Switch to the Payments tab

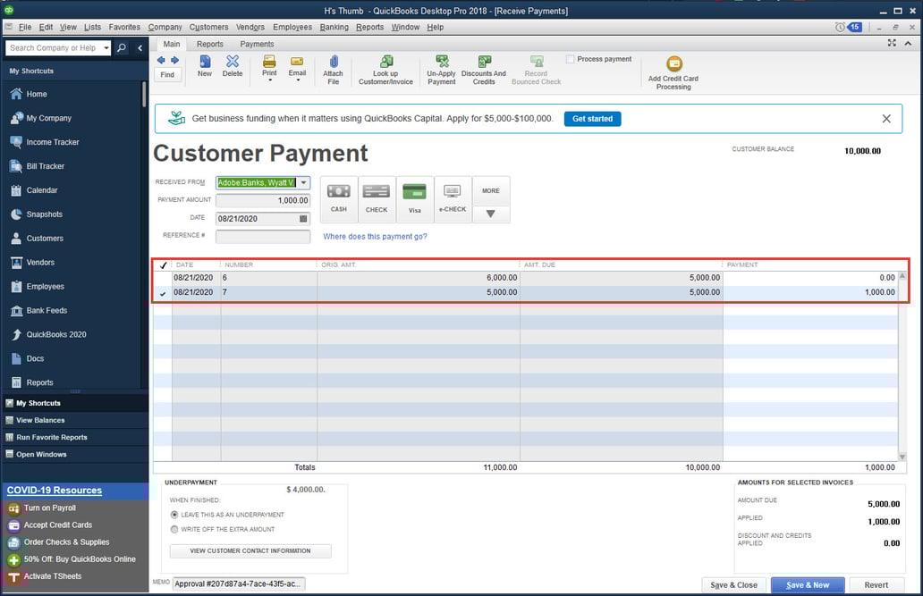(x=257, y=43)
